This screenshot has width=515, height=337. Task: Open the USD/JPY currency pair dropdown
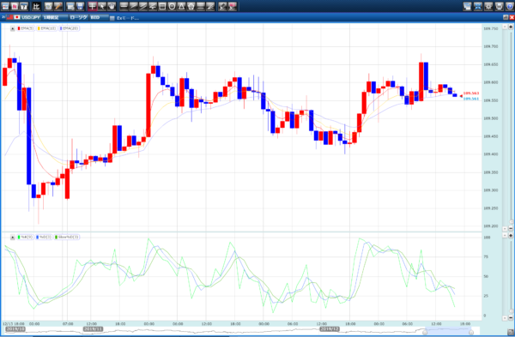pyautogui.click(x=27, y=17)
